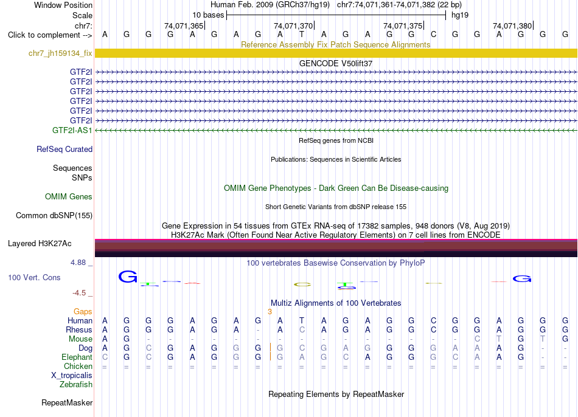Click the orange insertion bar in the Elephant row
578x417 pixels.
coord(271,357)
